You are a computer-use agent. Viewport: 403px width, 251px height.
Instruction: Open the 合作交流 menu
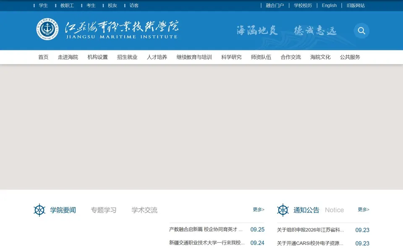pos(290,57)
